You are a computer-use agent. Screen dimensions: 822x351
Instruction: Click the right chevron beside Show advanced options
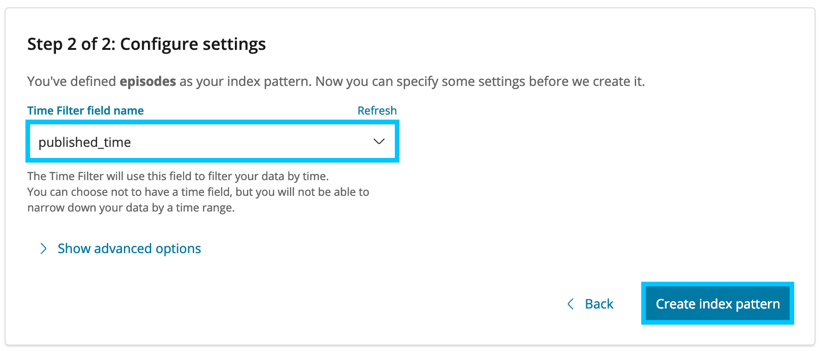pyautogui.click(x=43, y=249)
